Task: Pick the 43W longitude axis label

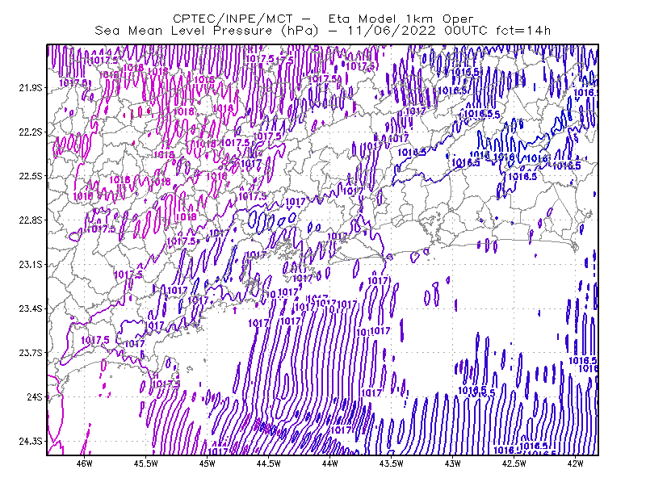Action: pos(452,463)
